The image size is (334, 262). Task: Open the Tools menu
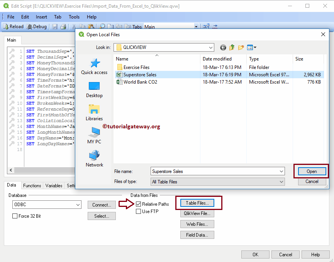coord(74,17)
